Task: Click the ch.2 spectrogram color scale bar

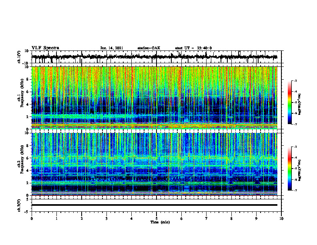Action: 290,169
